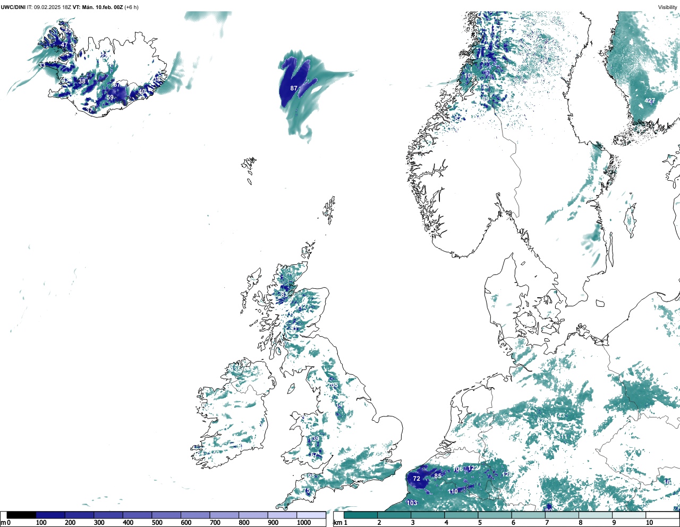Viewport: 680px width, 527px height.
Task: Click the '59' value over southern Iceland
Action: [x=110, y=97]
